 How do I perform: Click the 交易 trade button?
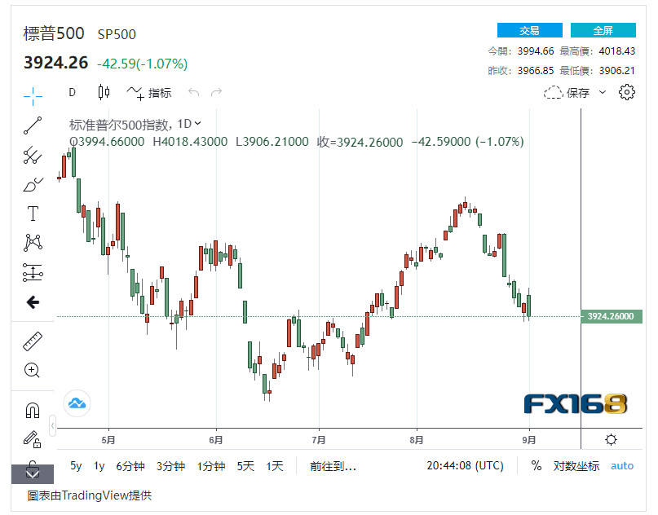[x=530, y=30]
